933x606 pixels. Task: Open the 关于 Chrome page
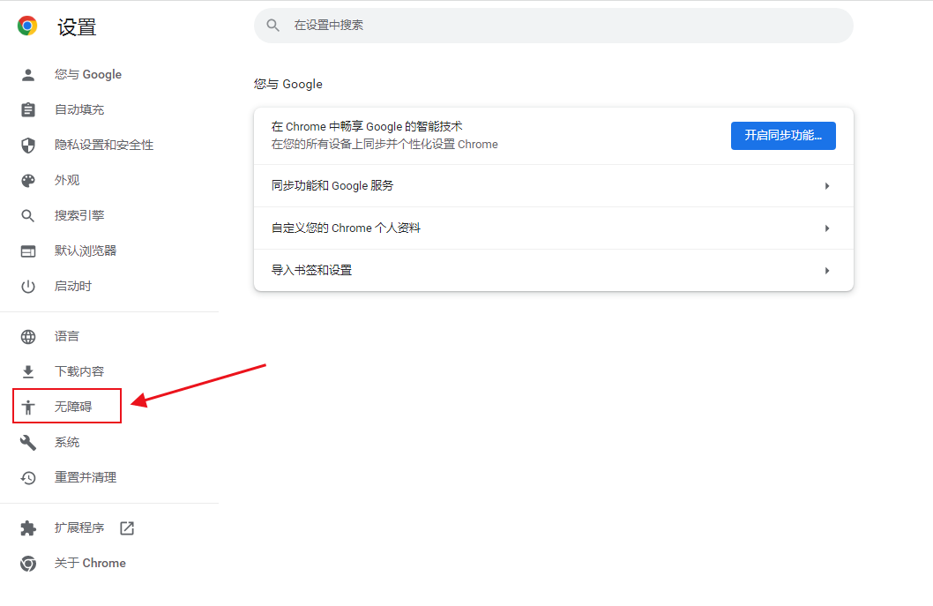coord(90,563)
